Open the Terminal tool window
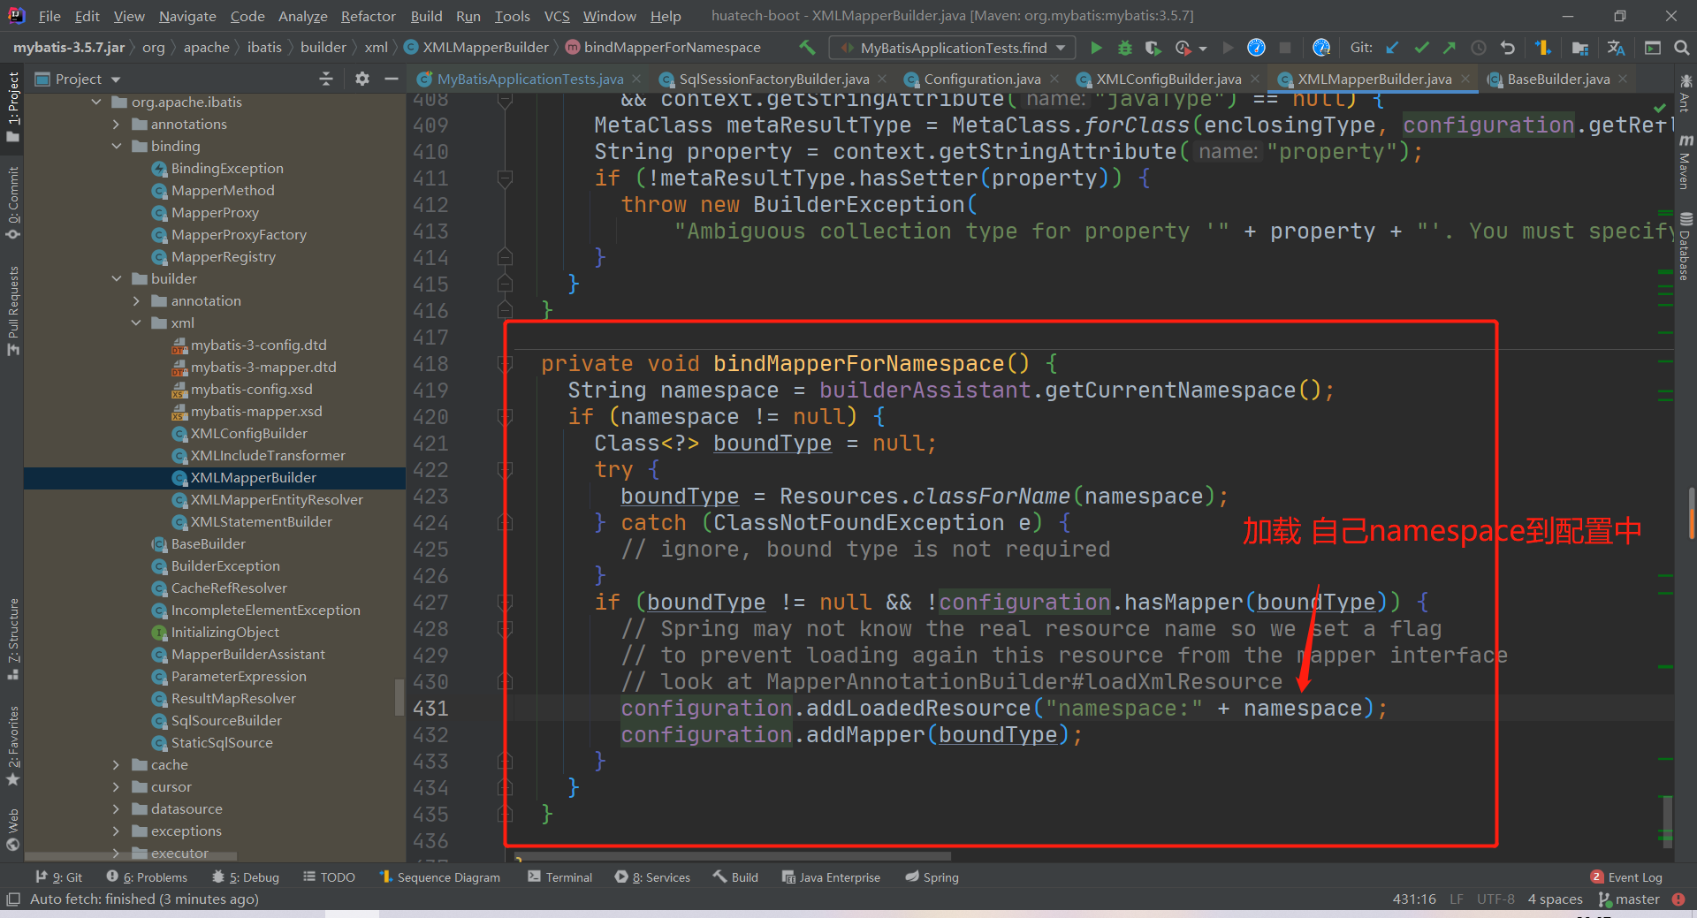 click(x=559, y=877)
